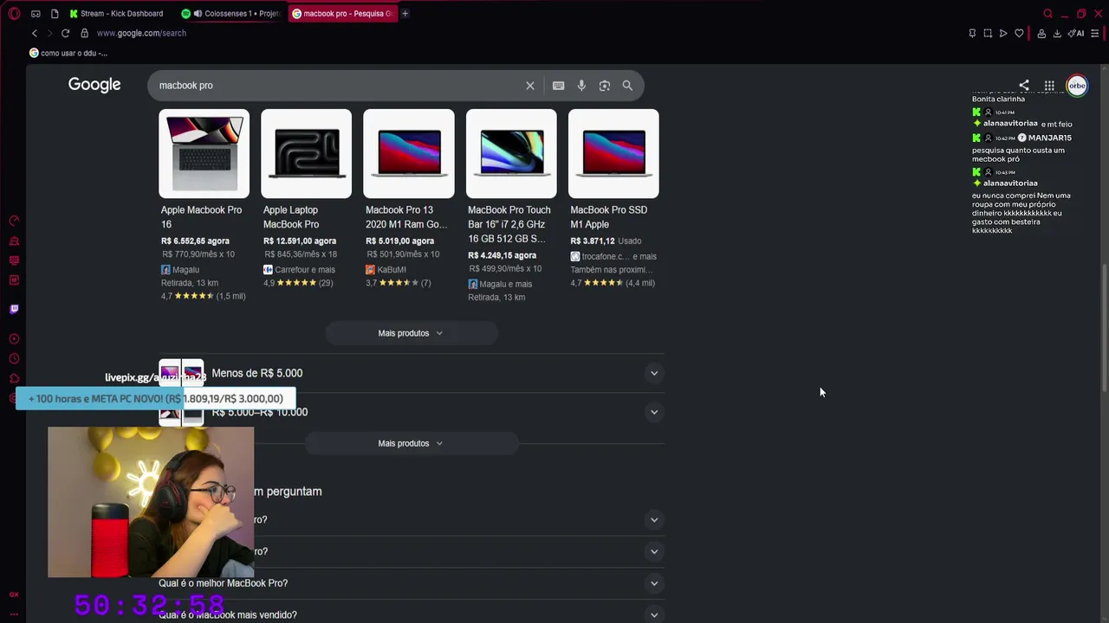Submit the Google search magnifier button
The width and height of the screenshot is (1109, 623).
click(x=627, y=86)
